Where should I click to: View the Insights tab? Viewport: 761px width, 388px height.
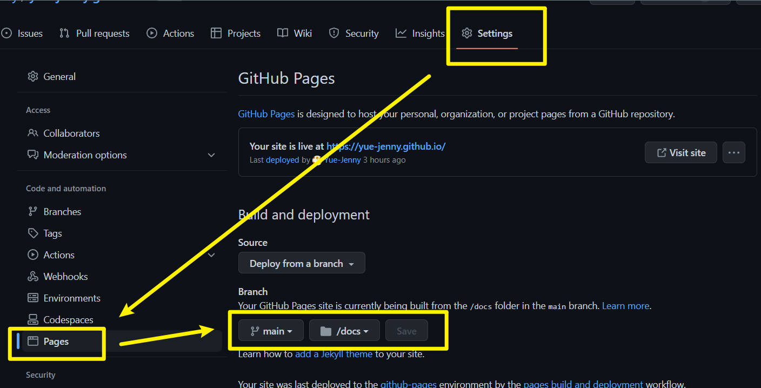tap(420, 34)
